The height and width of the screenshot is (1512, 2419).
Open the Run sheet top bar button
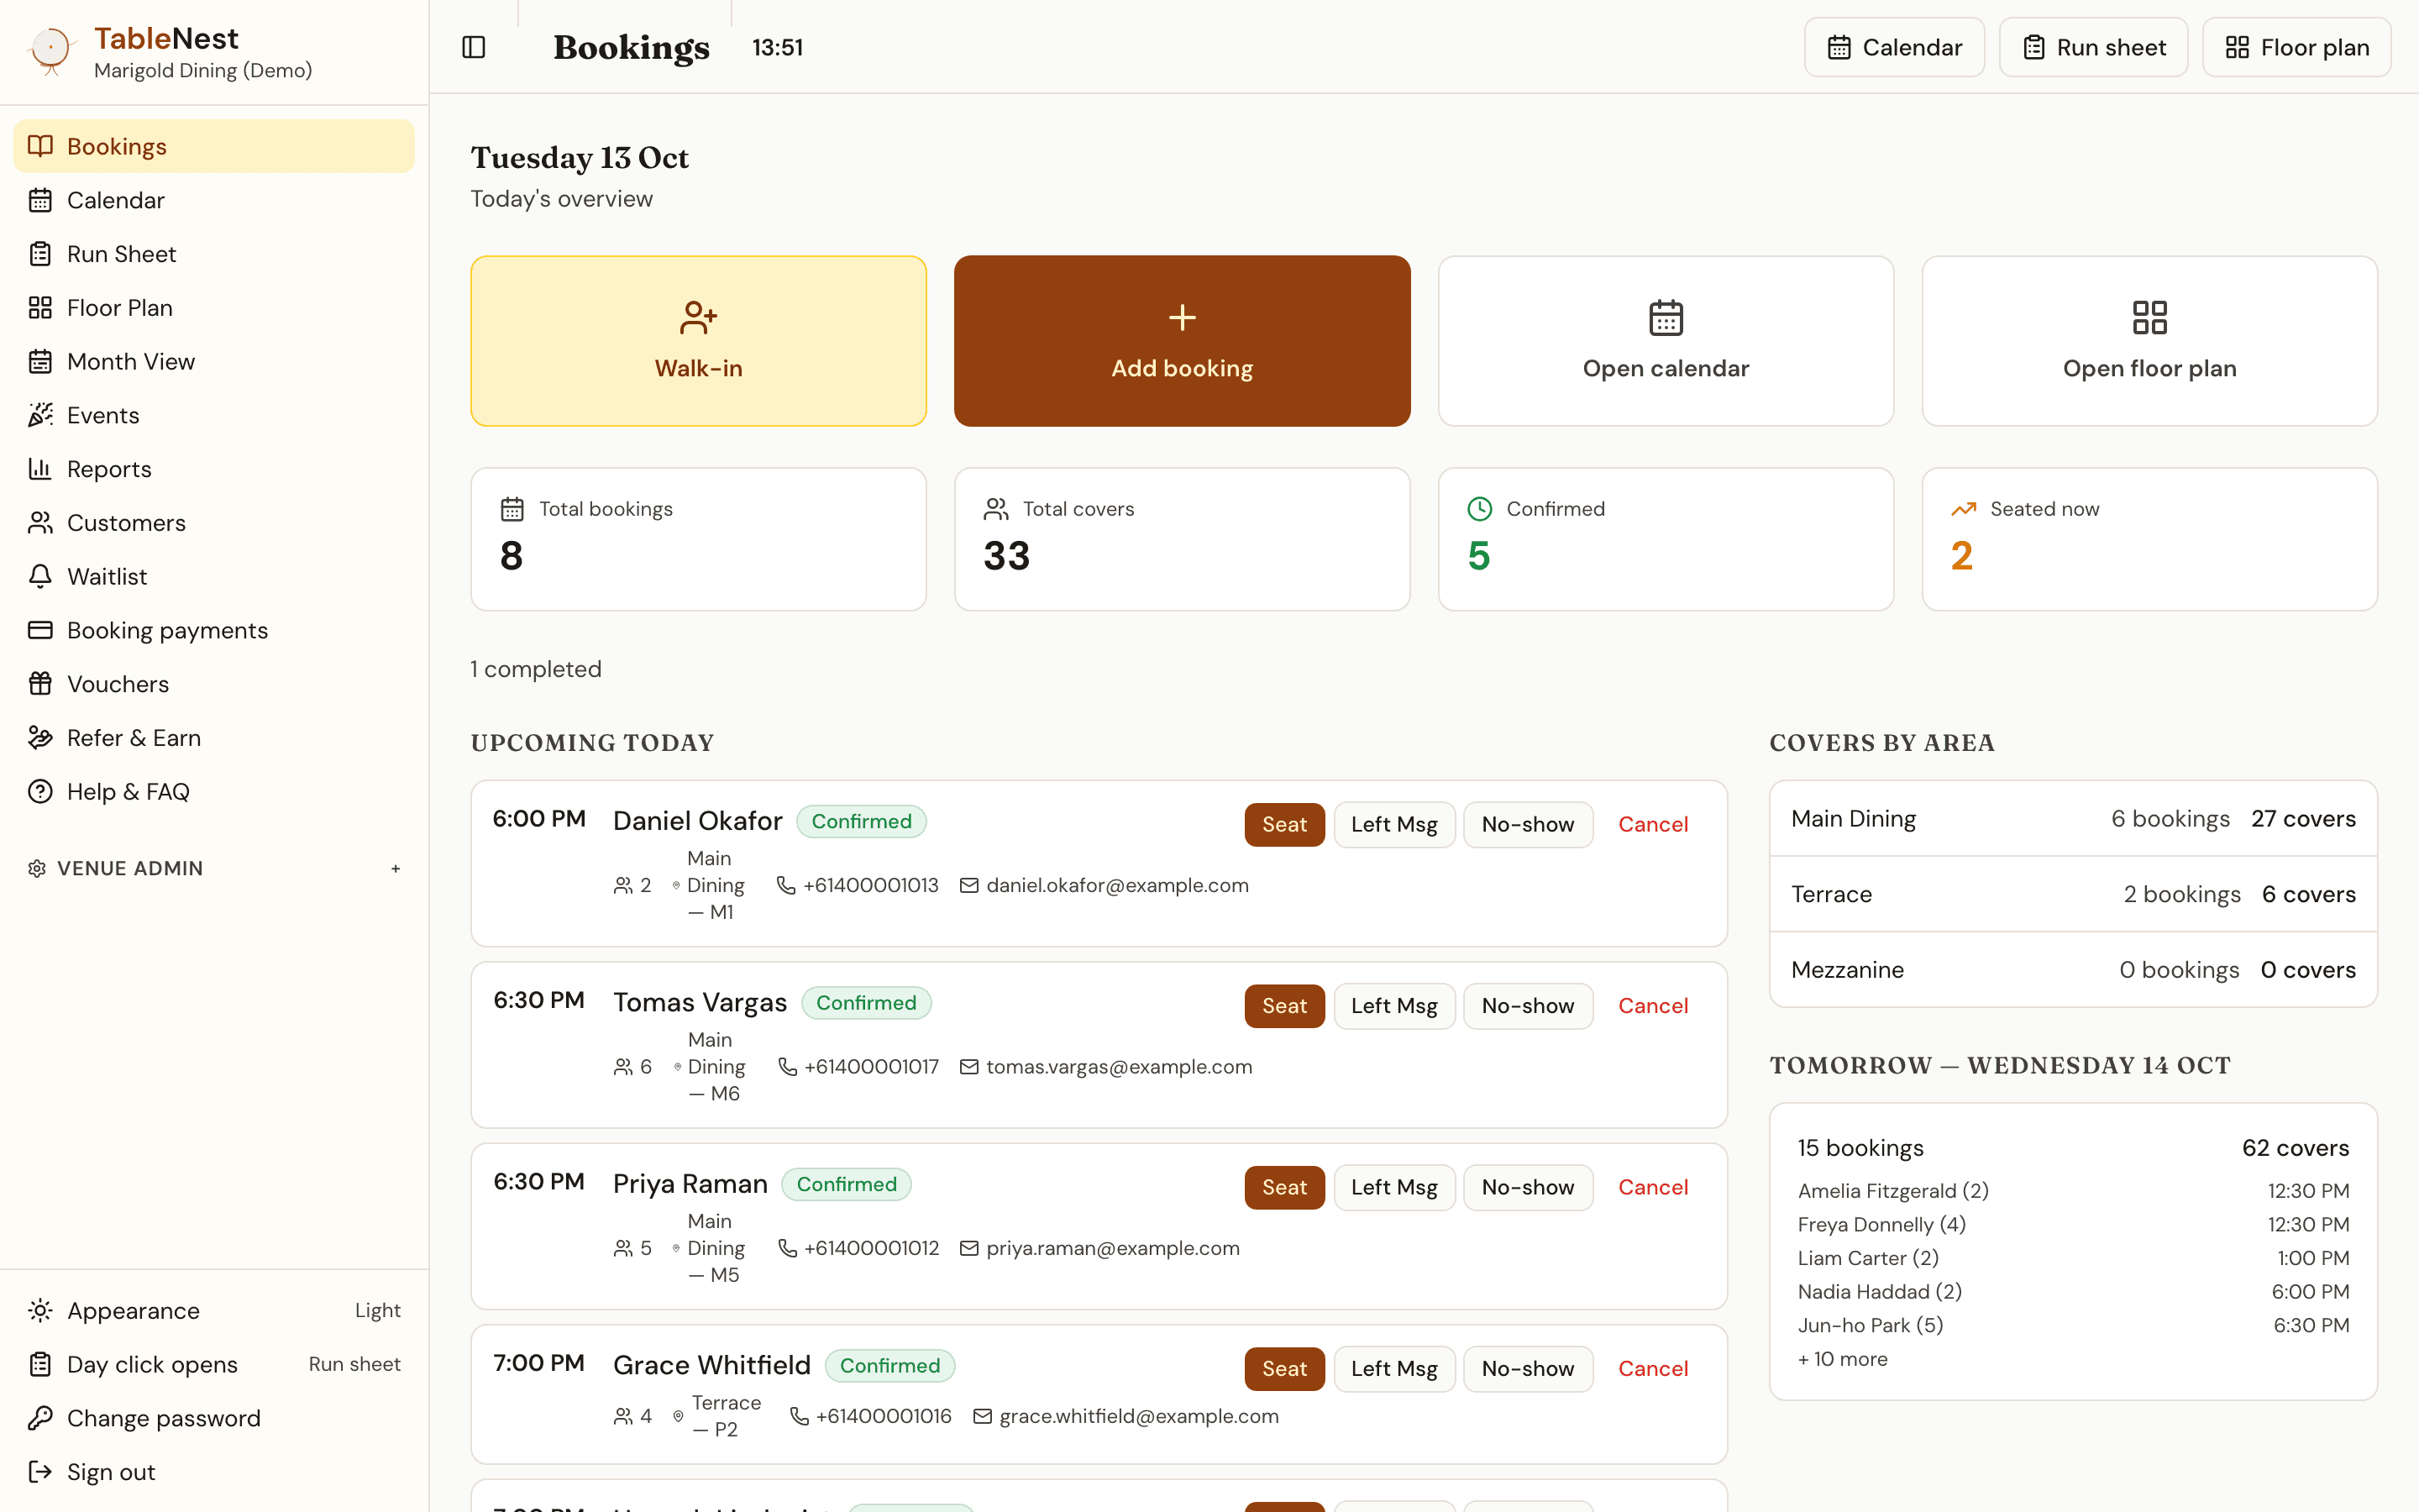pyautogui.click(x=2093, y=47)
